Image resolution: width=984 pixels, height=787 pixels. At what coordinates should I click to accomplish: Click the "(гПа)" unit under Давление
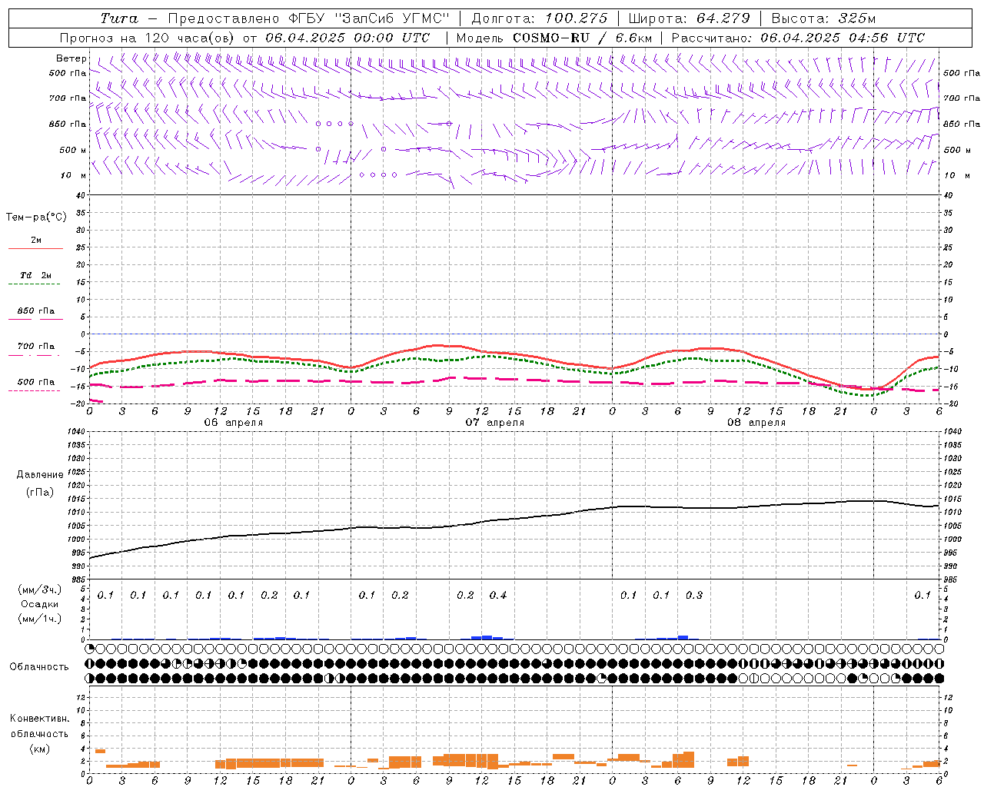tap(39, 492)
